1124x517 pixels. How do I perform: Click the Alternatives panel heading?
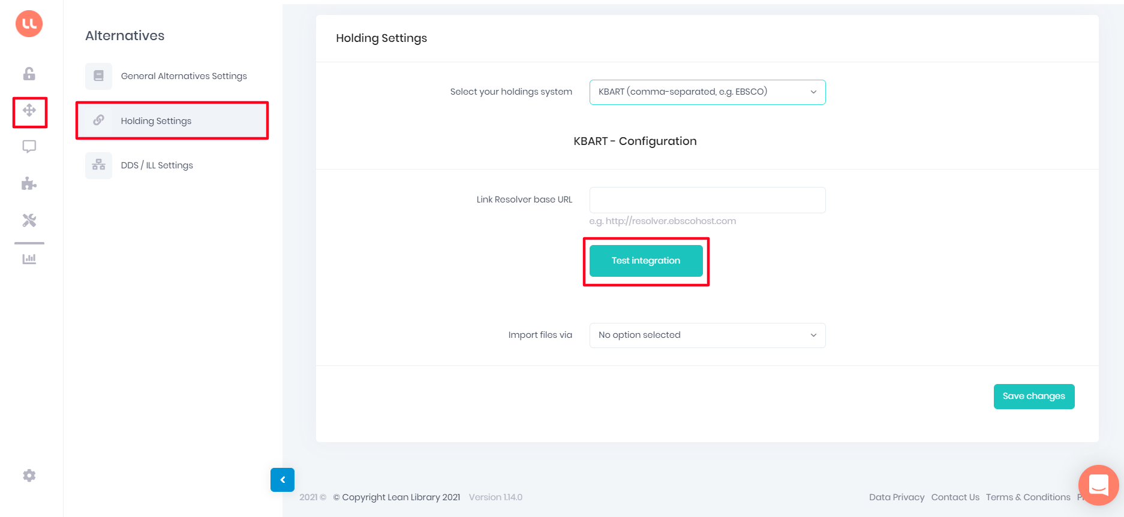[125, 36]
